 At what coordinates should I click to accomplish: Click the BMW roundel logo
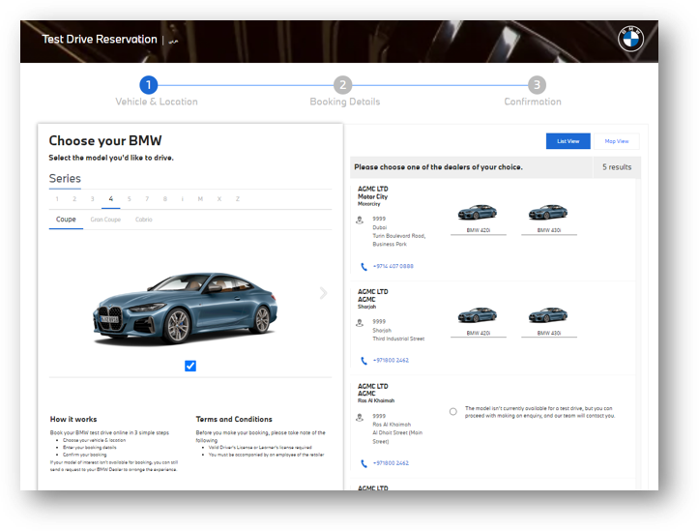(630, 40)
